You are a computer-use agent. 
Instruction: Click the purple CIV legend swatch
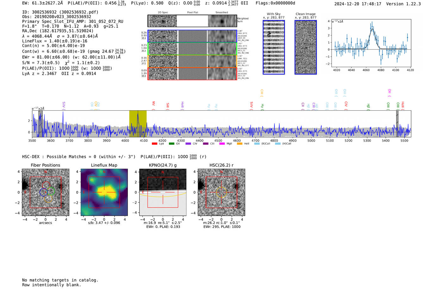(188, 144)
